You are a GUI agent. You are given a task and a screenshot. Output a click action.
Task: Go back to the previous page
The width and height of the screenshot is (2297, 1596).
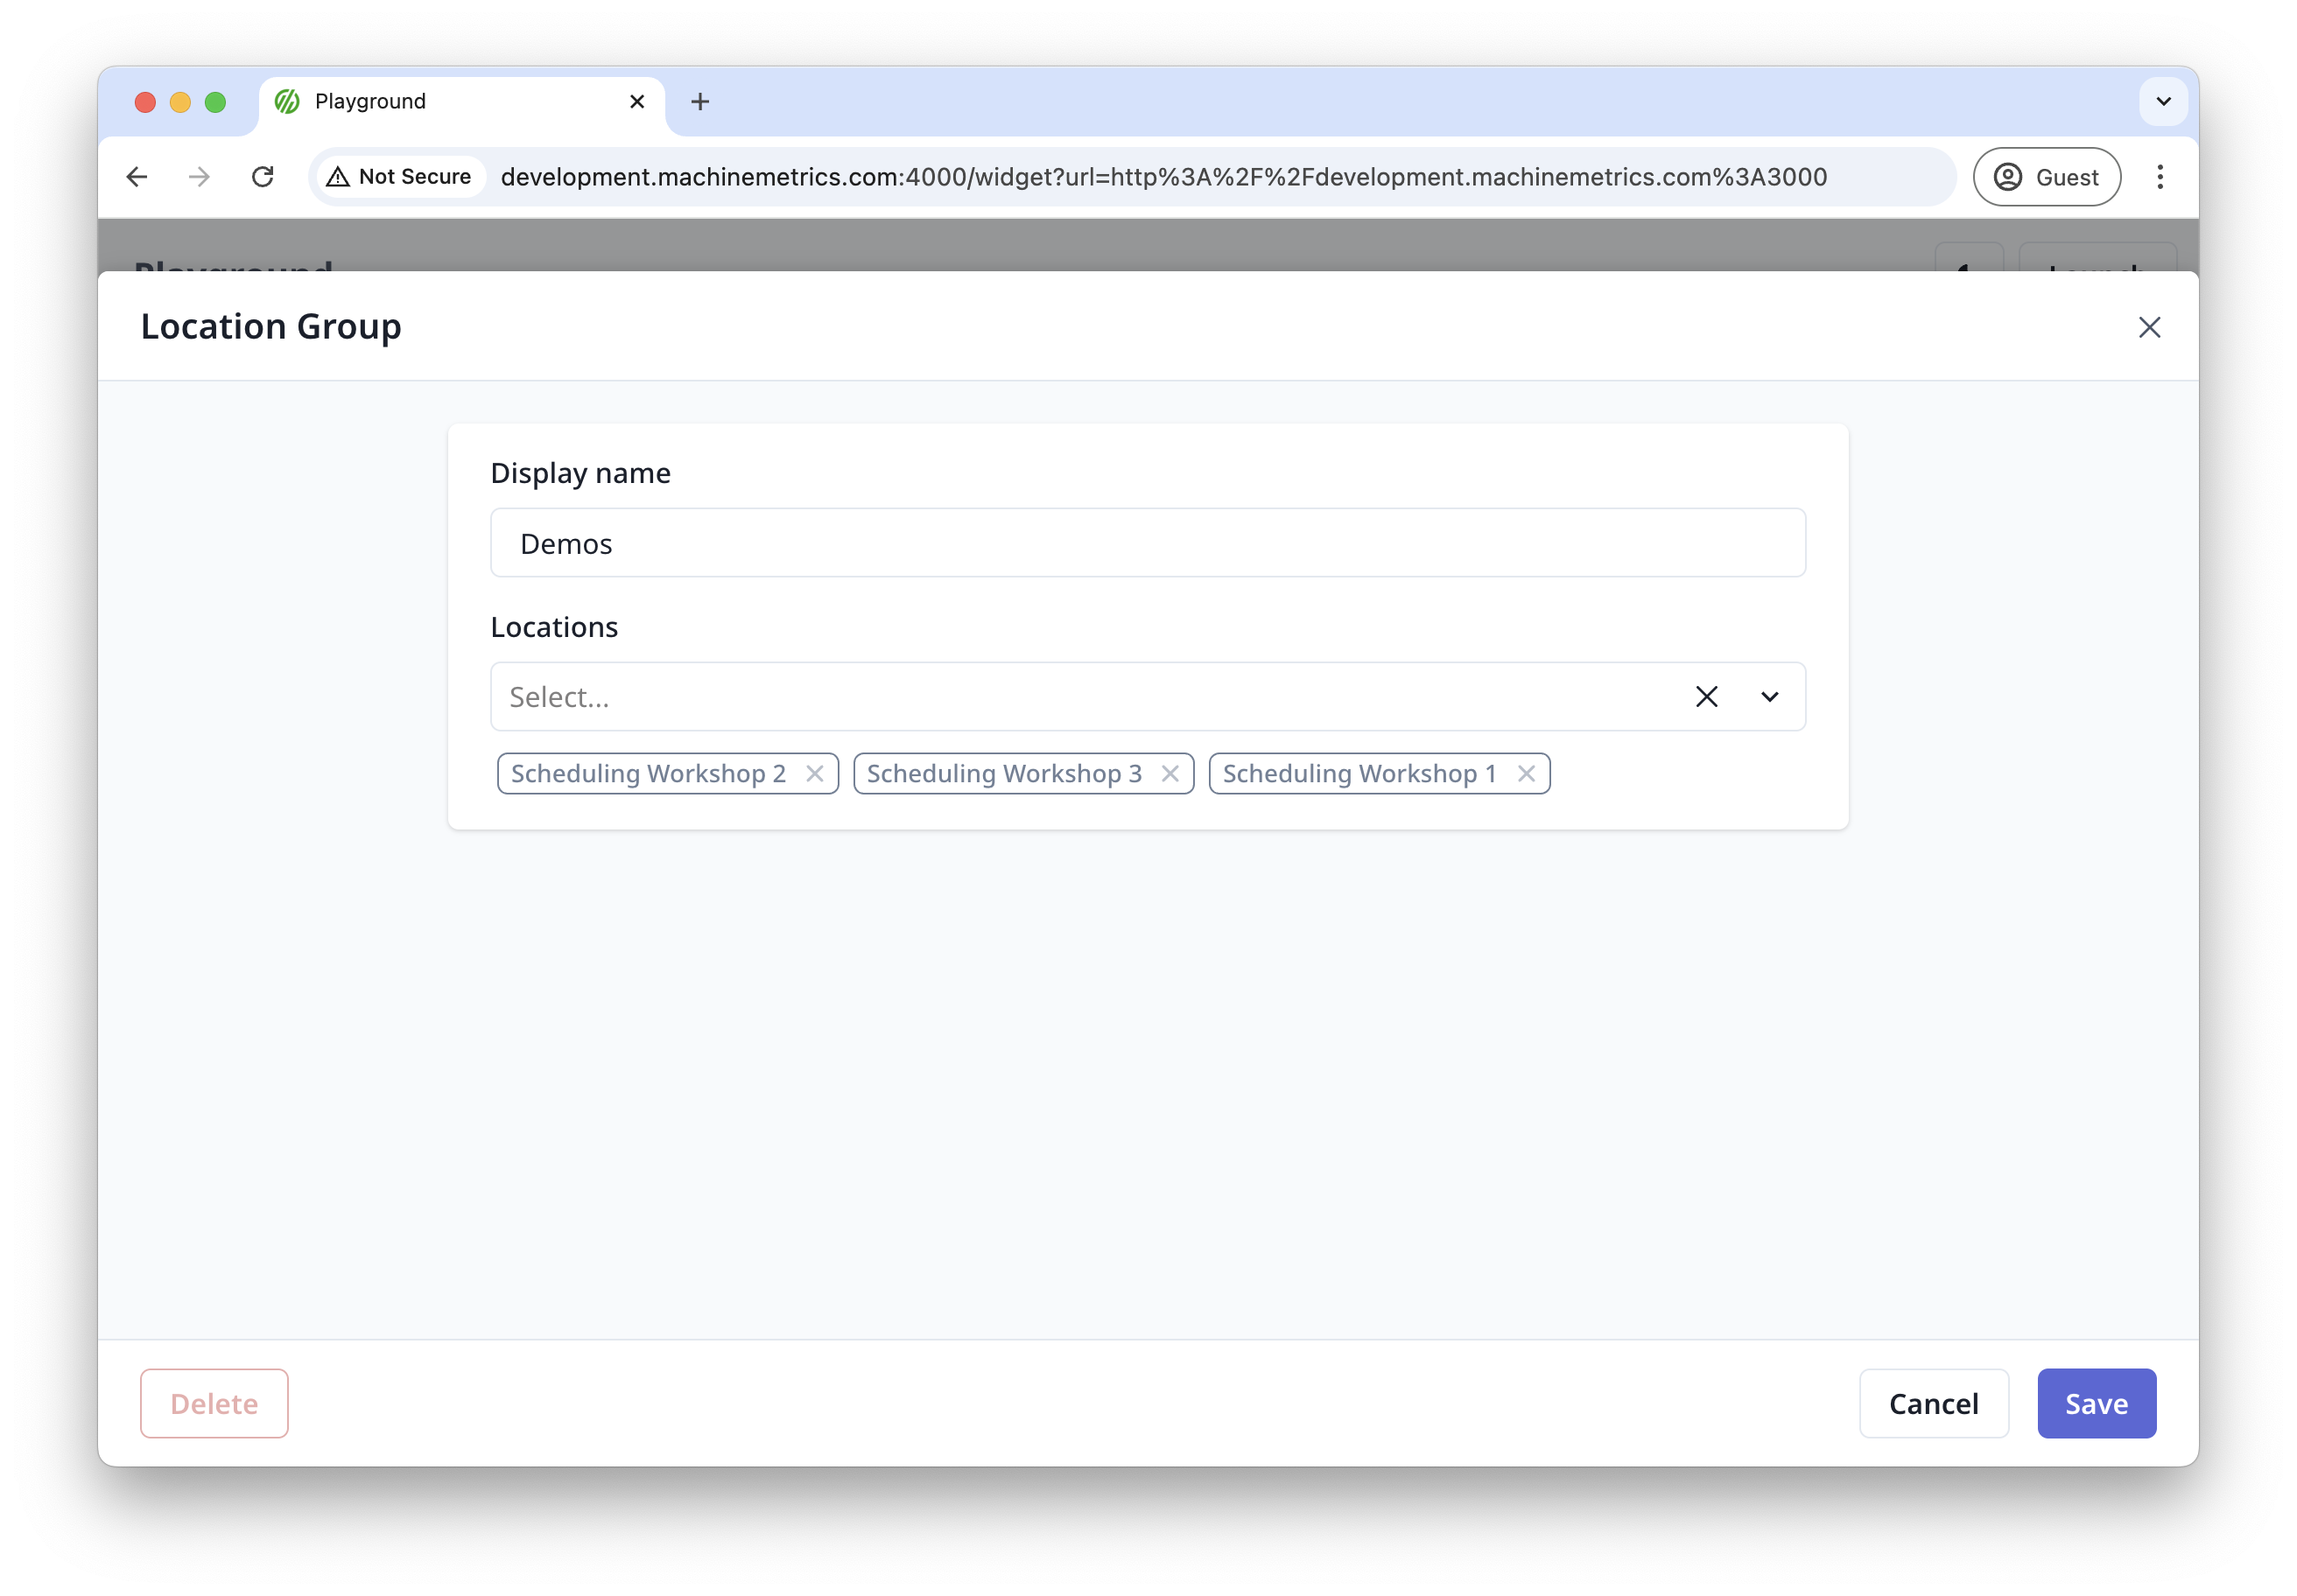[137, 177]
